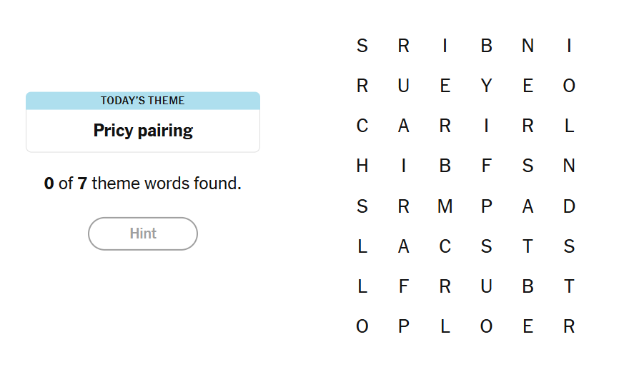Viewport: 619px width, 377px height.
Task: Tap the U between R and B
Action: (487, 286)
